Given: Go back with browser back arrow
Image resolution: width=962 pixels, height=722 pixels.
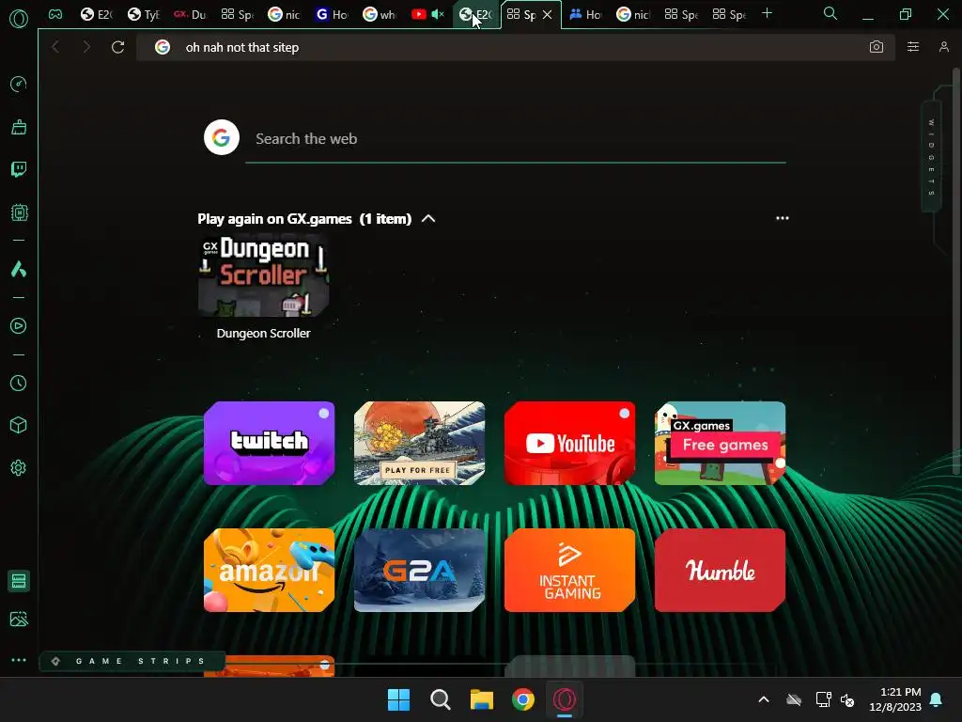Looking at the screenshot, I should 55,47.
